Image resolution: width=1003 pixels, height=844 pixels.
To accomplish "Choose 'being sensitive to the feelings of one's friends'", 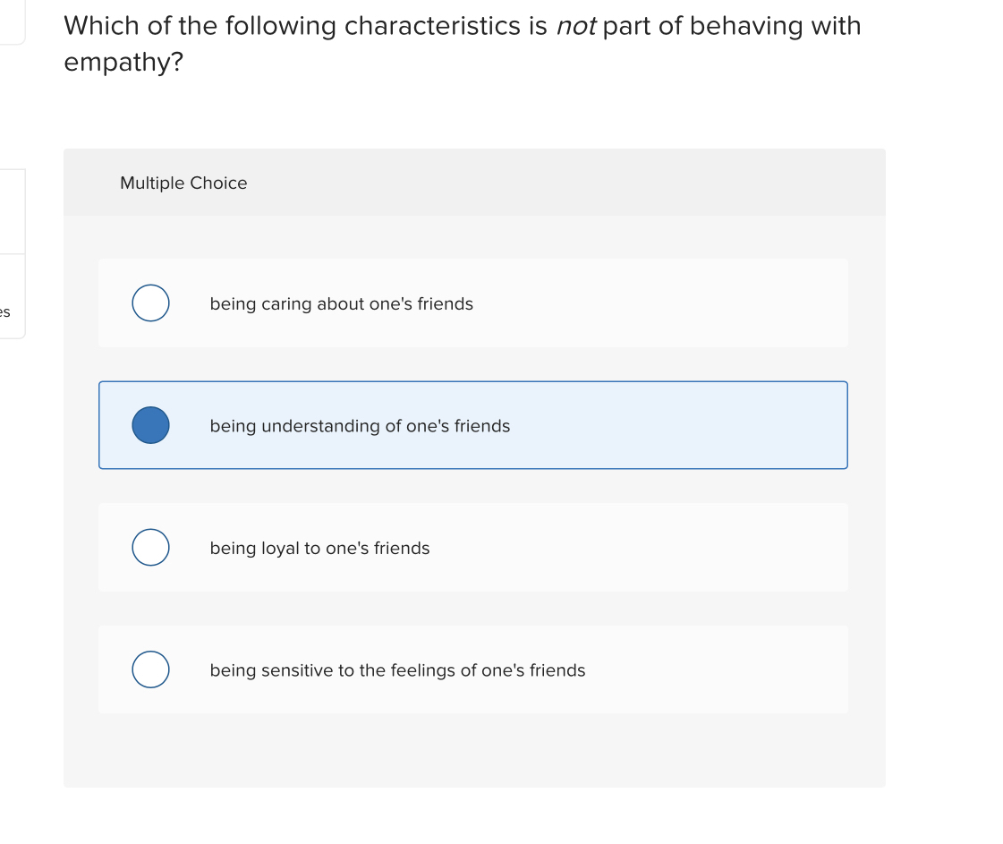I will (397, 669).
